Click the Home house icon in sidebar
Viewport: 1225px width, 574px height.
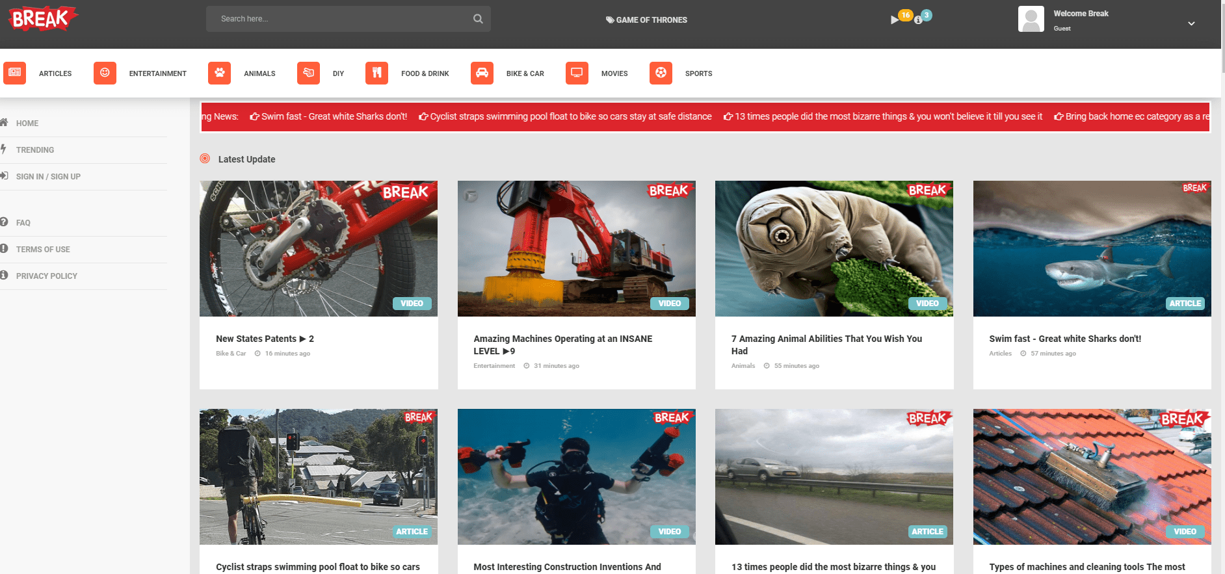(3, 122)
